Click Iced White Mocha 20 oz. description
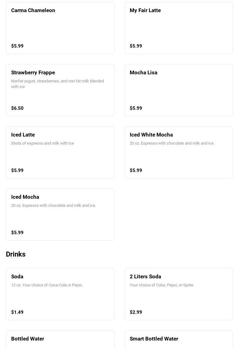 [x=172, y=143]
